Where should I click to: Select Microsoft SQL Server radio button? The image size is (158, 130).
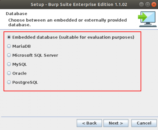(x=9, y=55)
